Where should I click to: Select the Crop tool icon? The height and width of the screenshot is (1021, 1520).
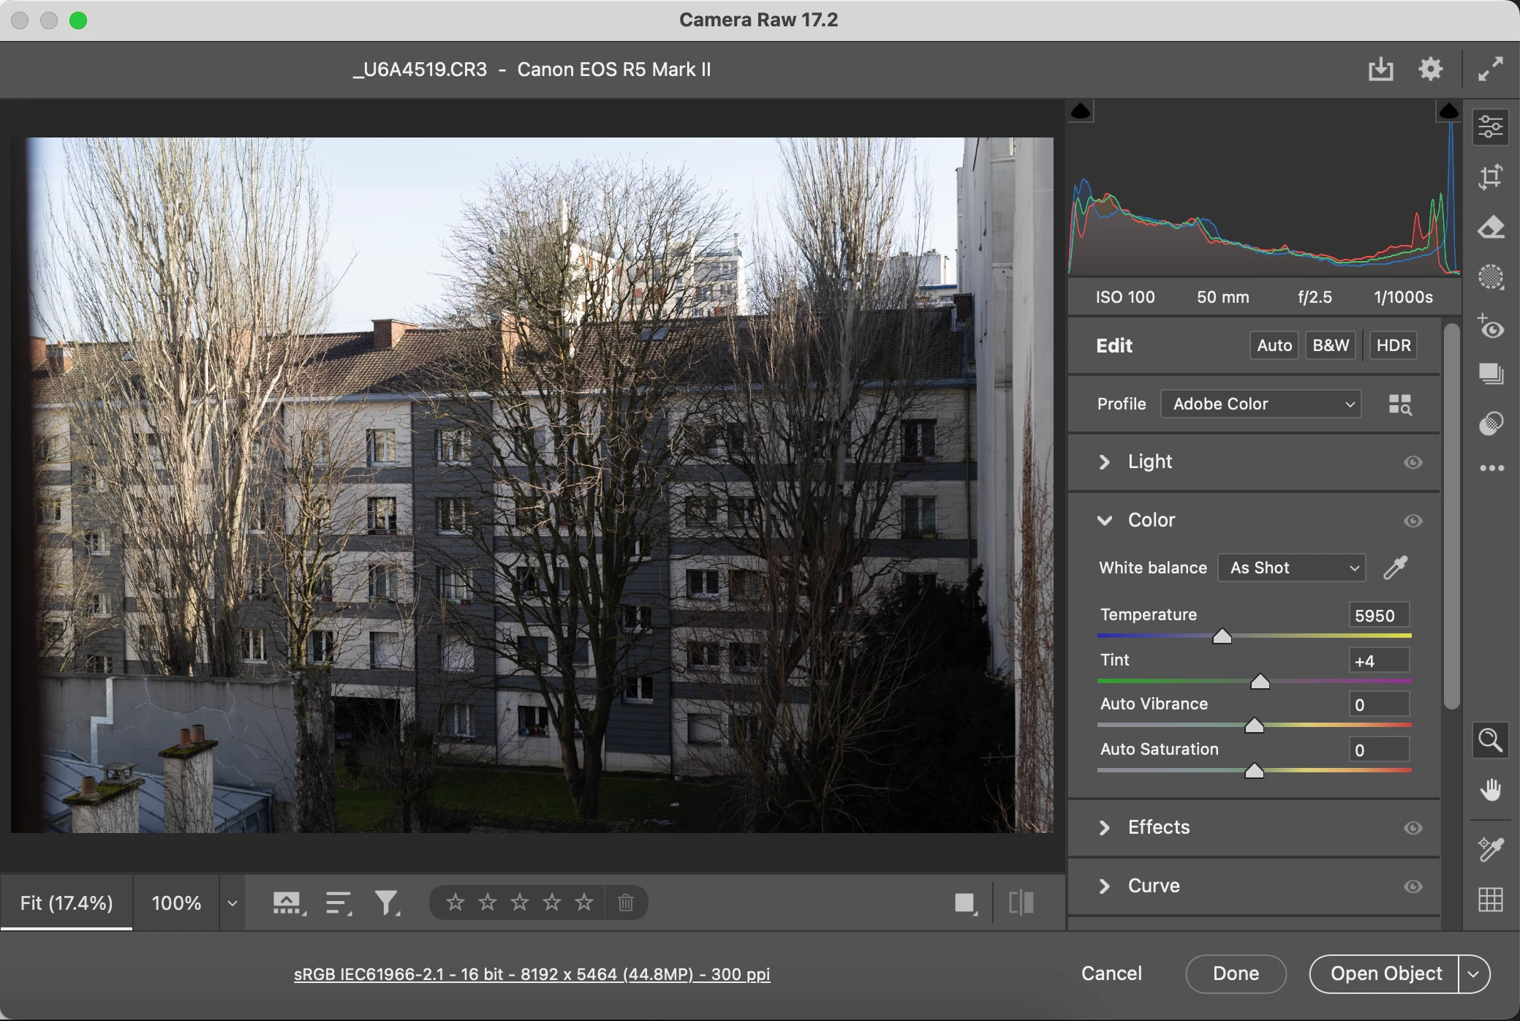coord(1490,177)
